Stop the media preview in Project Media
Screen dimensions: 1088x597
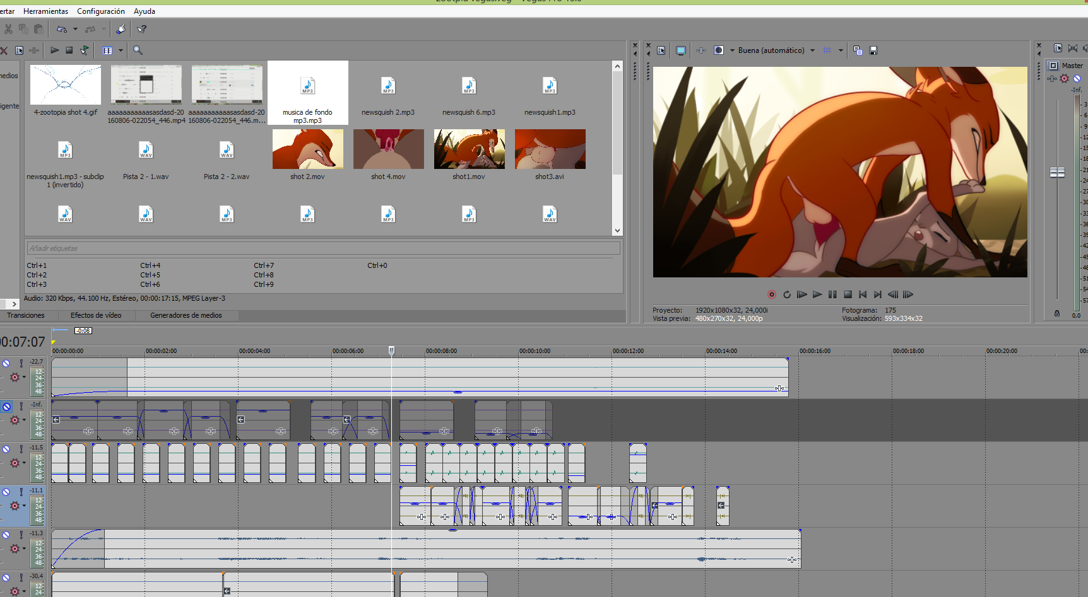pos(69,50)
